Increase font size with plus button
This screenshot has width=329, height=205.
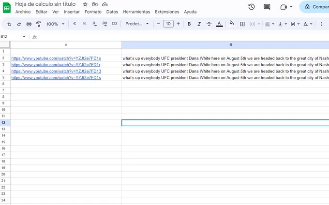click(178, 24)
